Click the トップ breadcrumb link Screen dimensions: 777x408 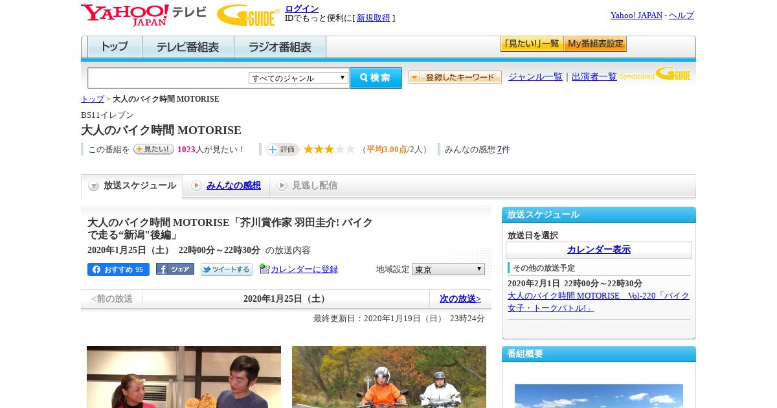coord(93,99)
